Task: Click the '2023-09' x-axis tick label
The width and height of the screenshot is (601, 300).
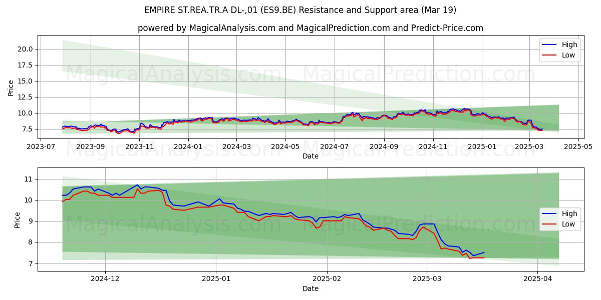Action: pyautogui.click(x=91, y=147)
